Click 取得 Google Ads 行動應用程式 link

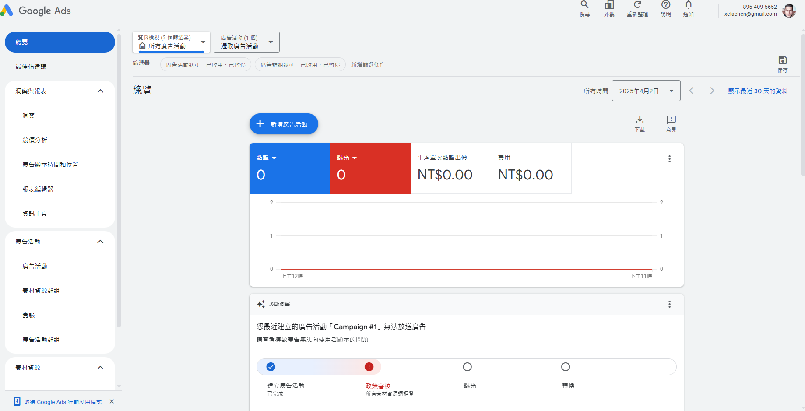[63, 402]
